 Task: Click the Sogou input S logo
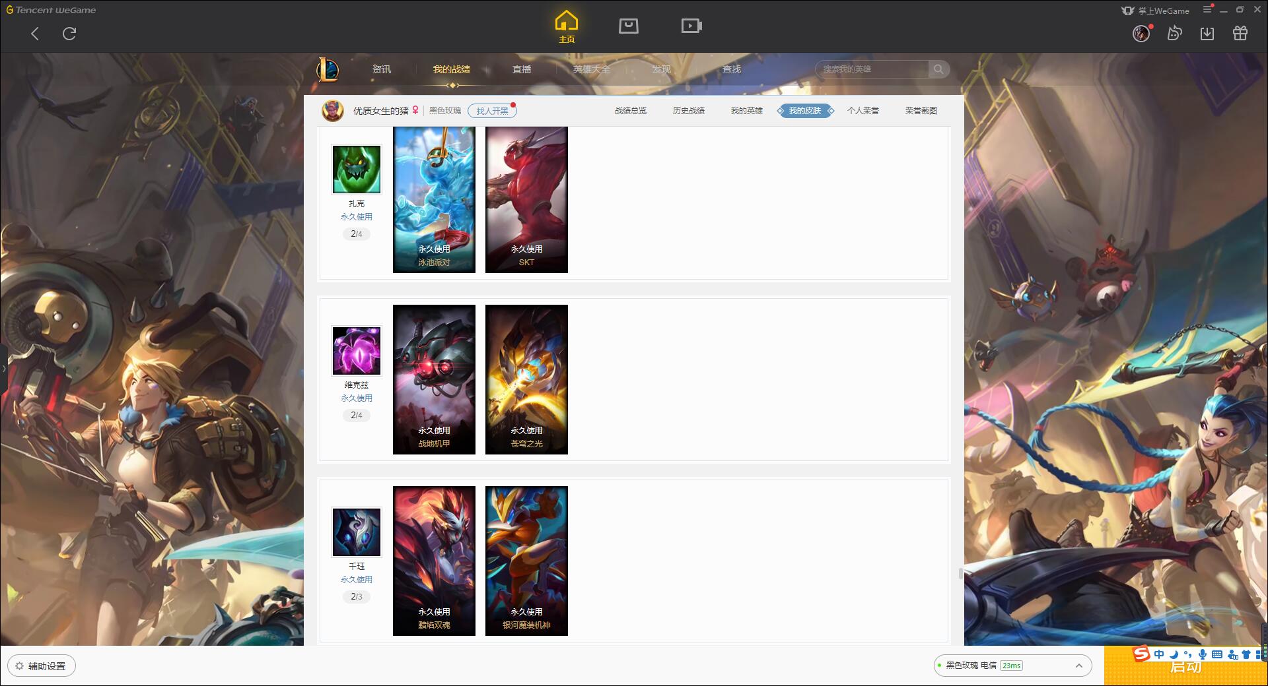pyautogui.click(x=1142, y=654)
